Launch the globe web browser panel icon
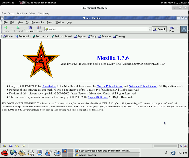 (x=13, y=152)
